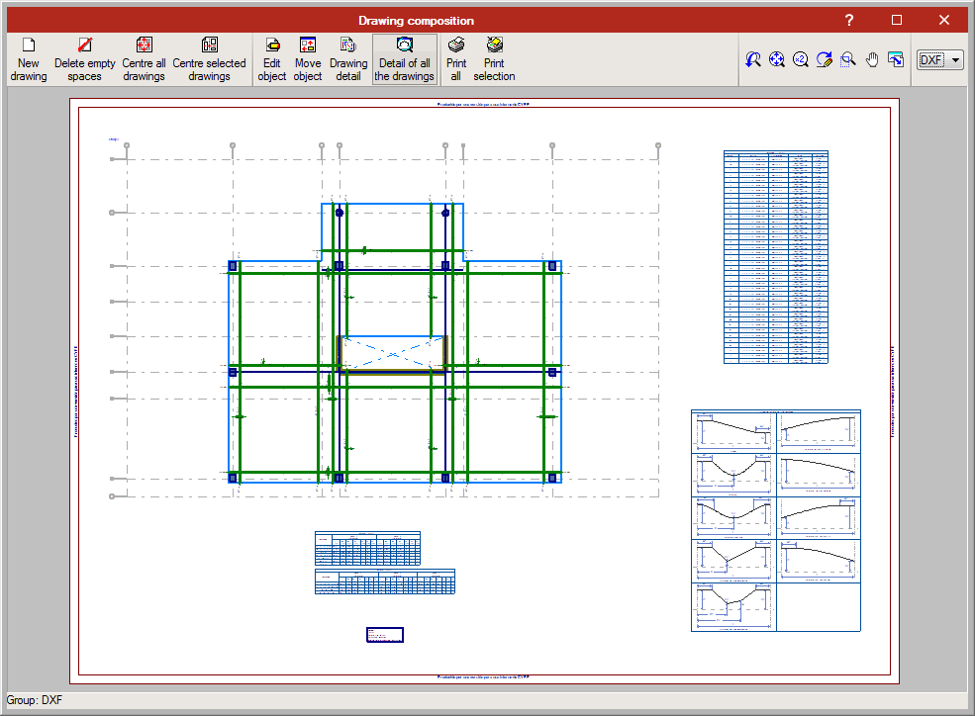Viewport: 975px width, 716px height.
Task: Click the x2 zoom magnifier icon
Action: pyautogui.click(x=801, y=60)
